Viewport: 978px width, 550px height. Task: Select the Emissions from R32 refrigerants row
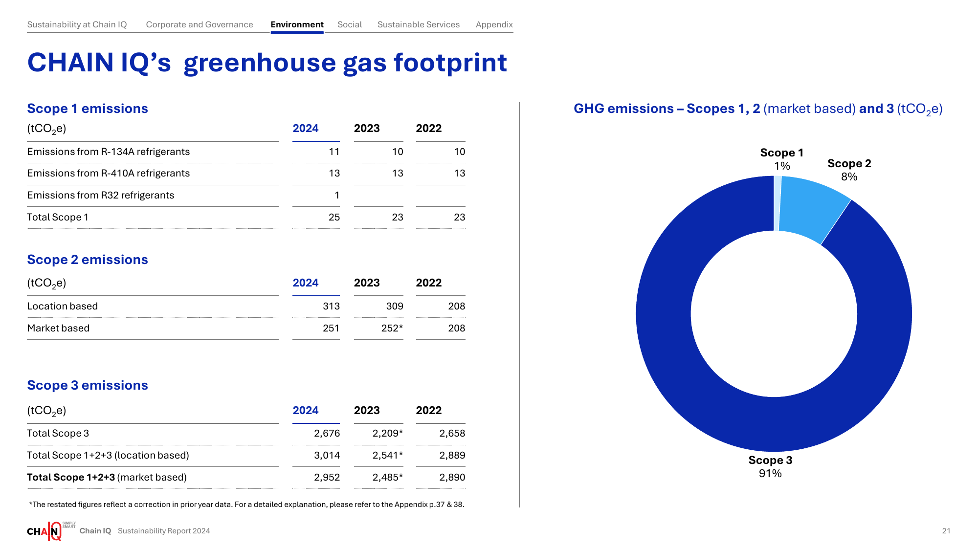click(x=246, y=196)
